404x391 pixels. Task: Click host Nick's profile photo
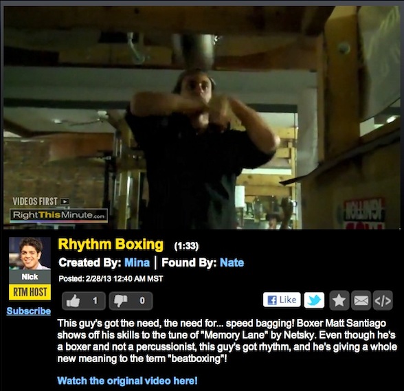[30, 254]
